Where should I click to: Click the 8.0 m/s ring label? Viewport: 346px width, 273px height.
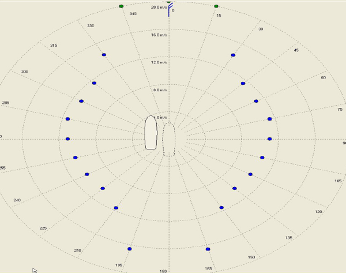pos(160,90)
